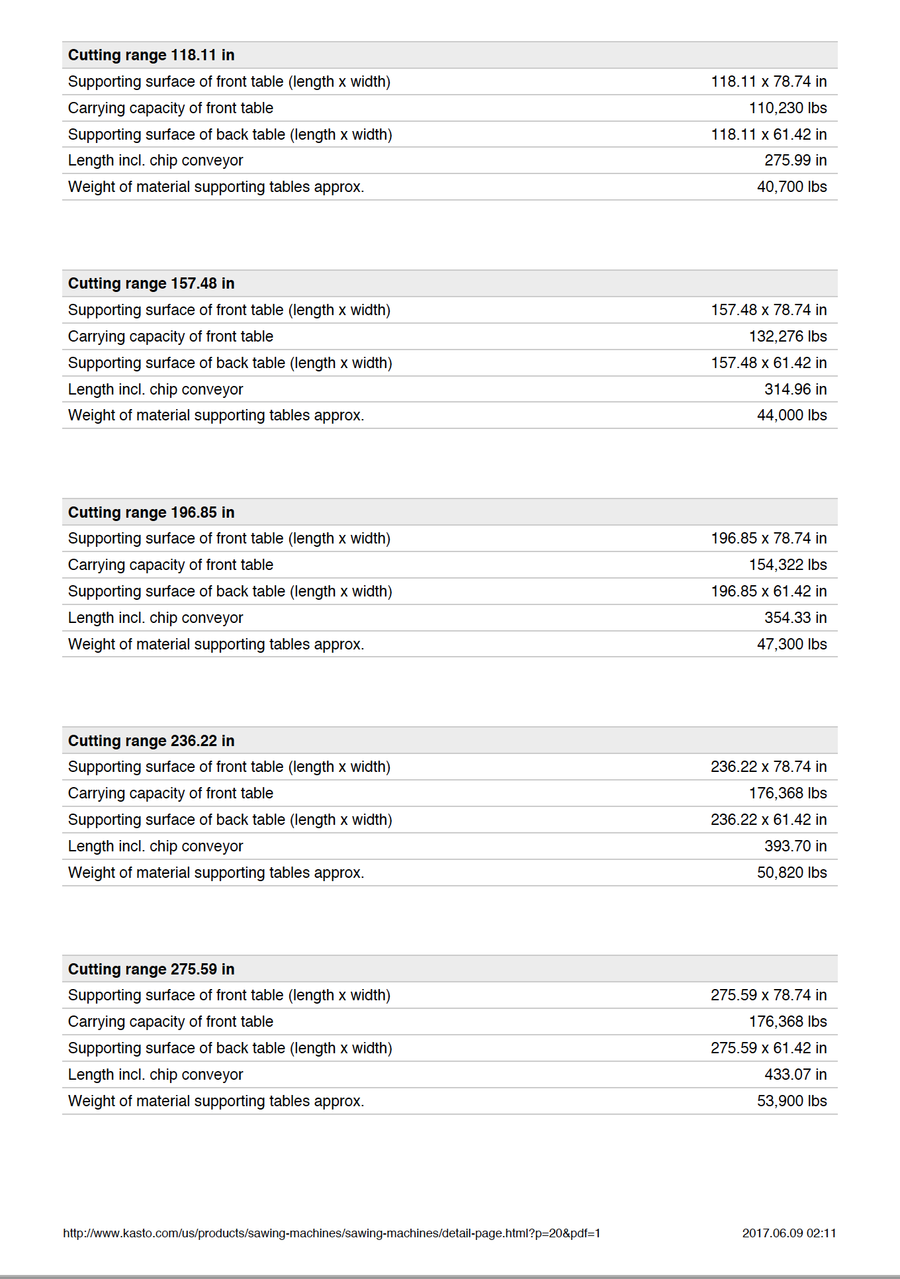Select the 'Cutting range 236.22 in' heading
Viewport: 900px width, 1279px height.
tap(152, 741)
